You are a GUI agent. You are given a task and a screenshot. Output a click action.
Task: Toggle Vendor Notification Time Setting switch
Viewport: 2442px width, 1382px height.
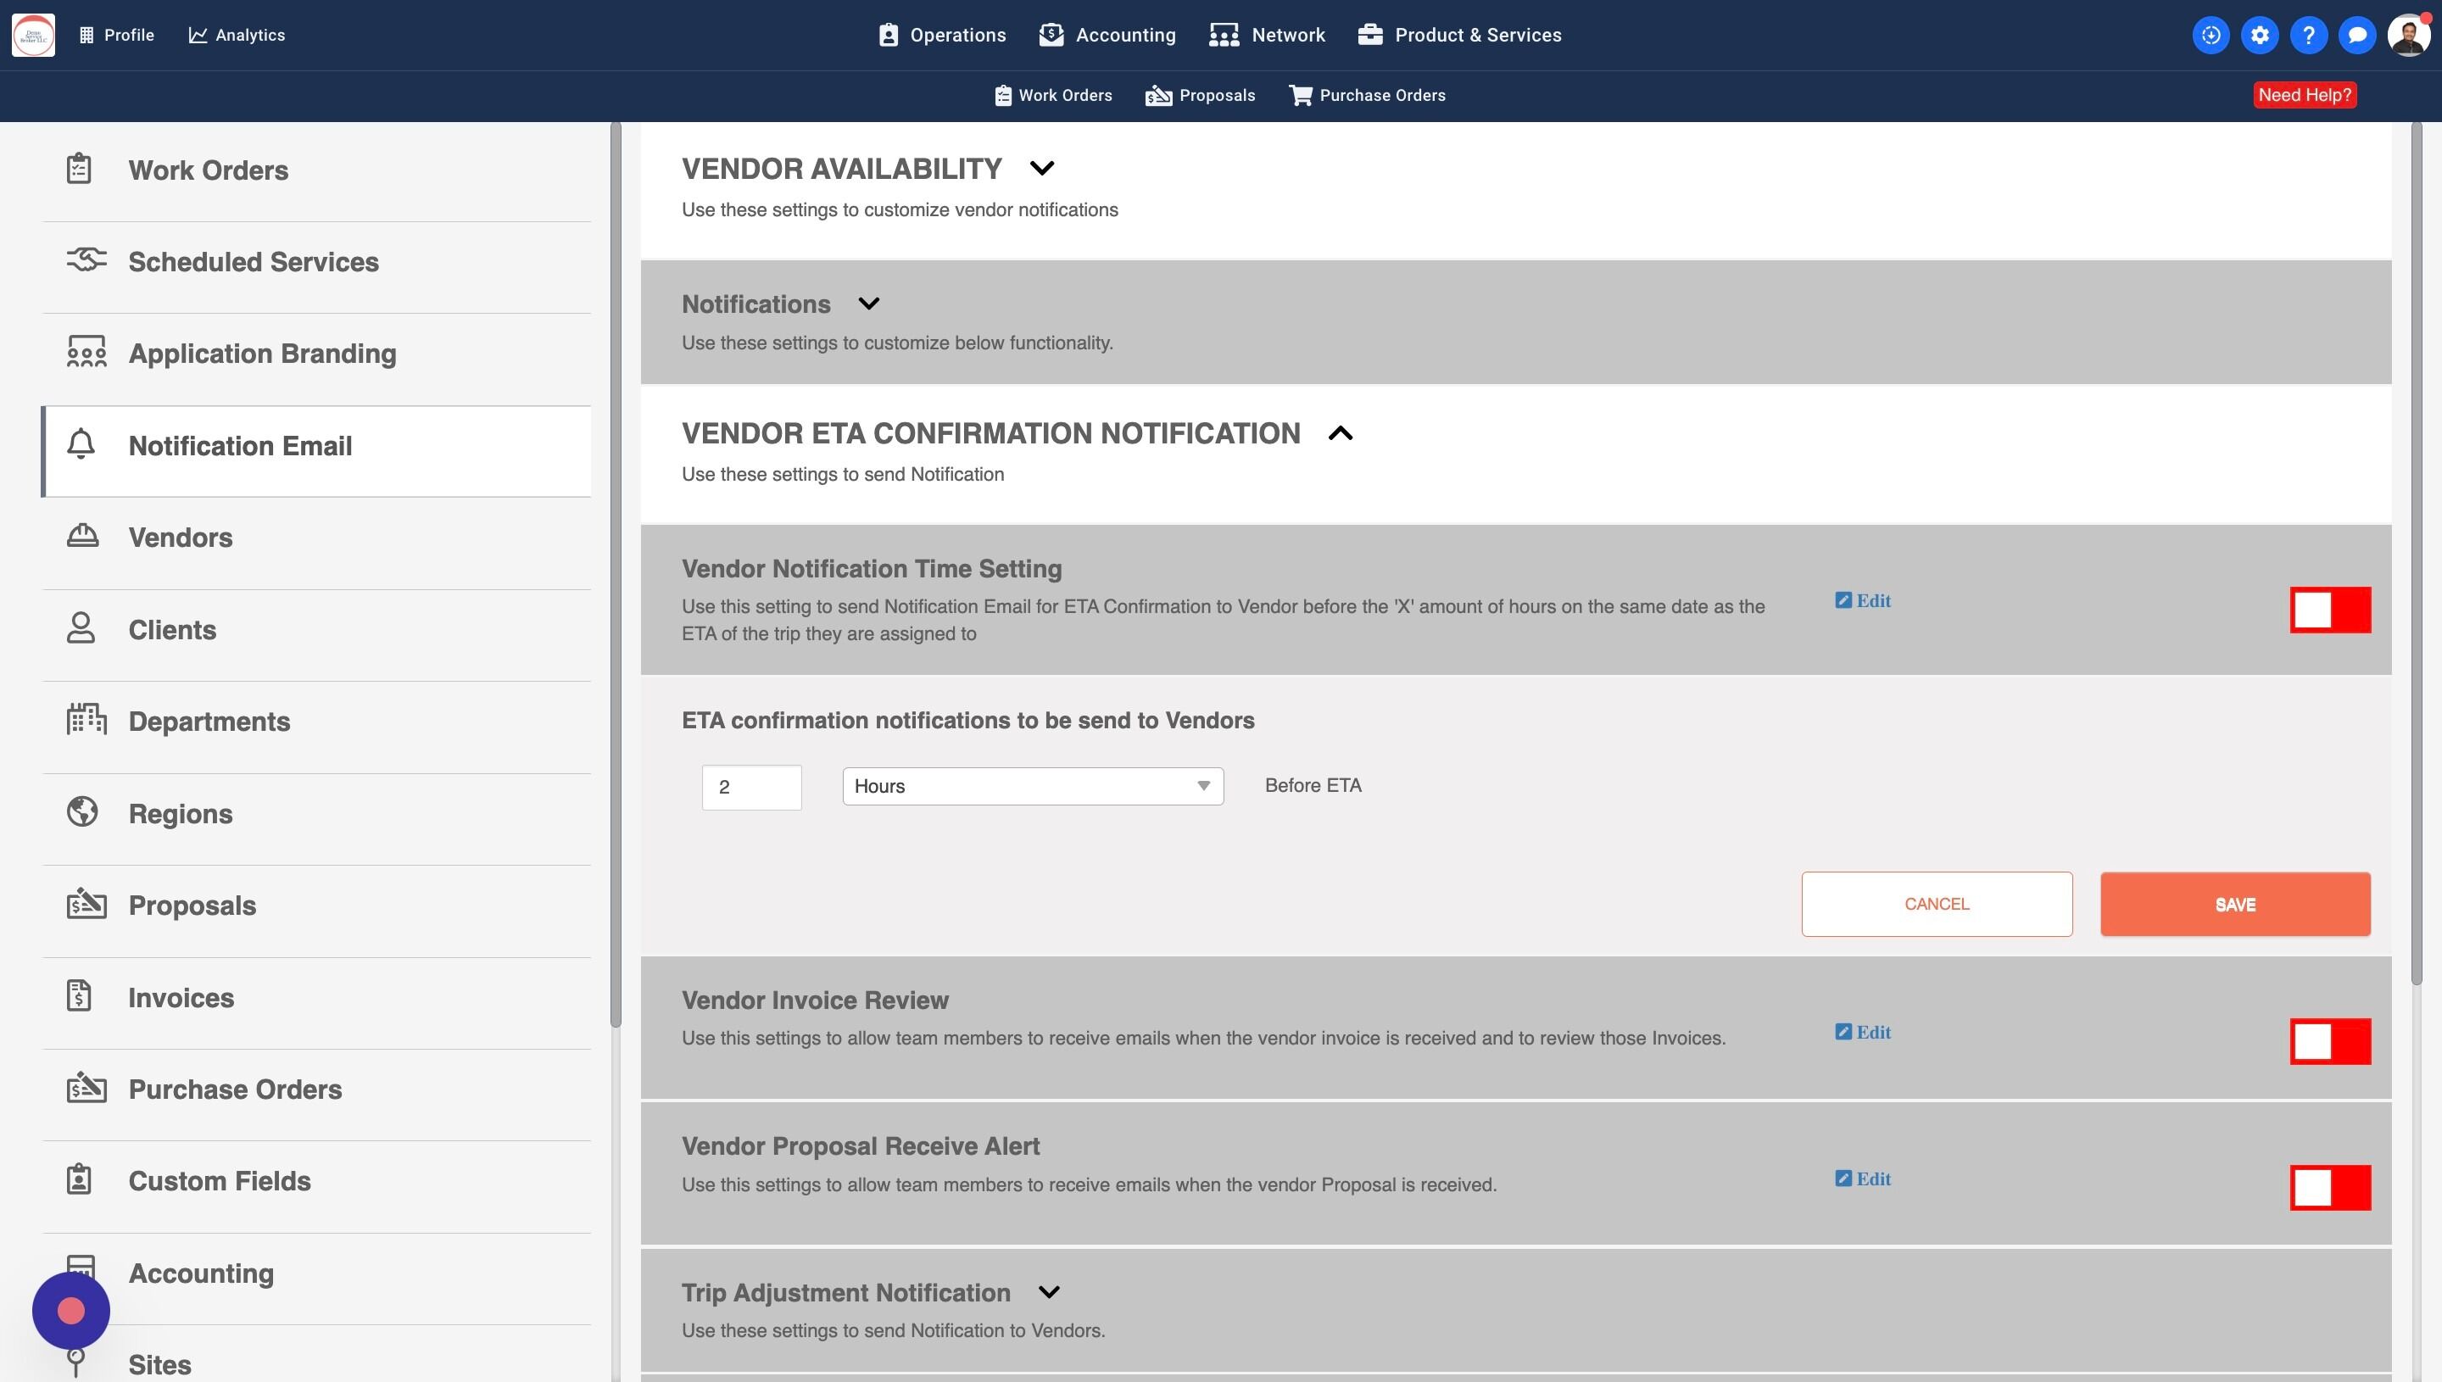[2330, 610]
